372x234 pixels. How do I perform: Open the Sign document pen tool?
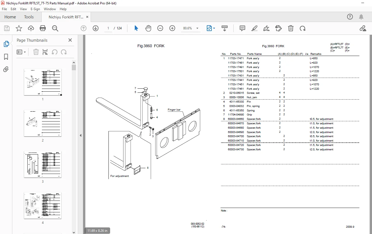(266, 28)
